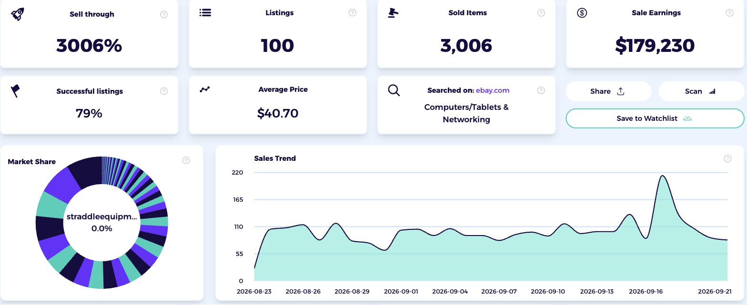Viewport: 747px width, 305px height.
Task: Click the Computers/Tablets & Networking category text
Action: click(x=466, y=113)
